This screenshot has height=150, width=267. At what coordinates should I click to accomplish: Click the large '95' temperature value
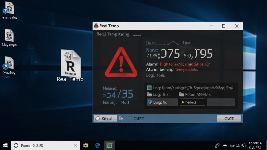[206, 54]
